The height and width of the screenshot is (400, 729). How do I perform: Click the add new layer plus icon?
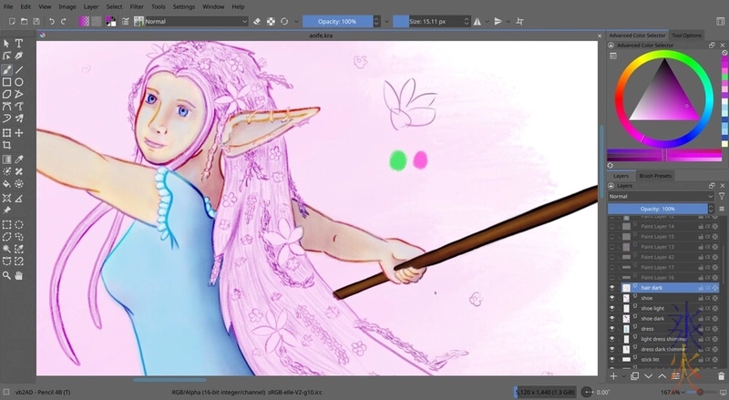[613, 375]
